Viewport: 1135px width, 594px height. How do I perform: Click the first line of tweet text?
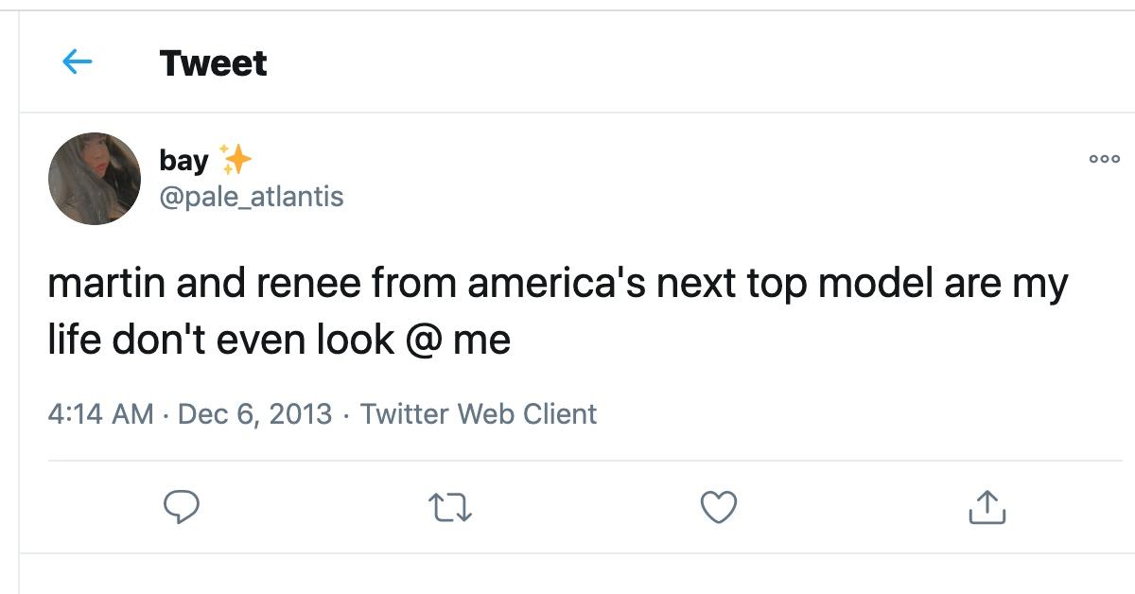click(x=558, y=284)
